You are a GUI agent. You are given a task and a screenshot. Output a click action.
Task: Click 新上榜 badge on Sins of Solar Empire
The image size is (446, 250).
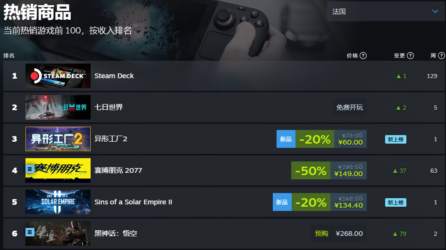[x=396, y=202]
